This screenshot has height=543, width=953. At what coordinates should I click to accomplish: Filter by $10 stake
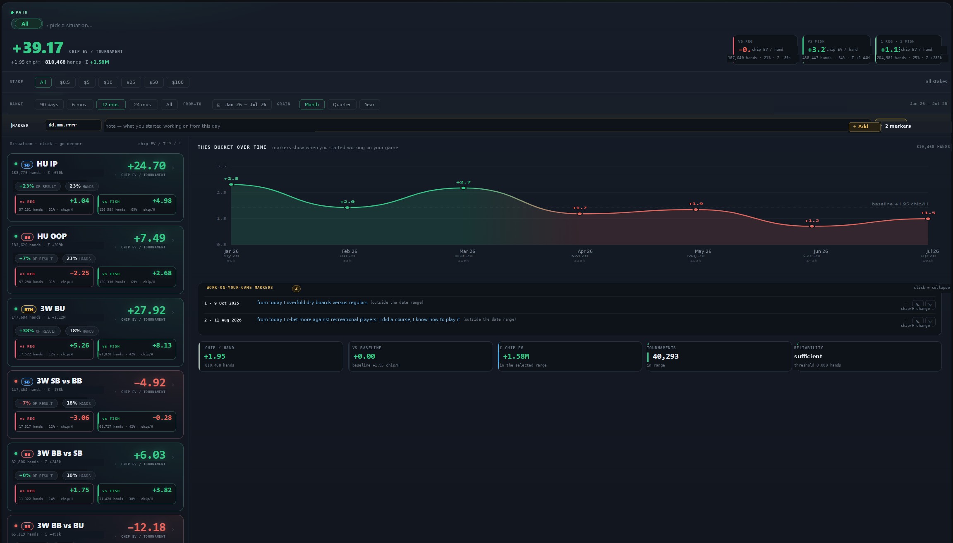coord(108,82)
